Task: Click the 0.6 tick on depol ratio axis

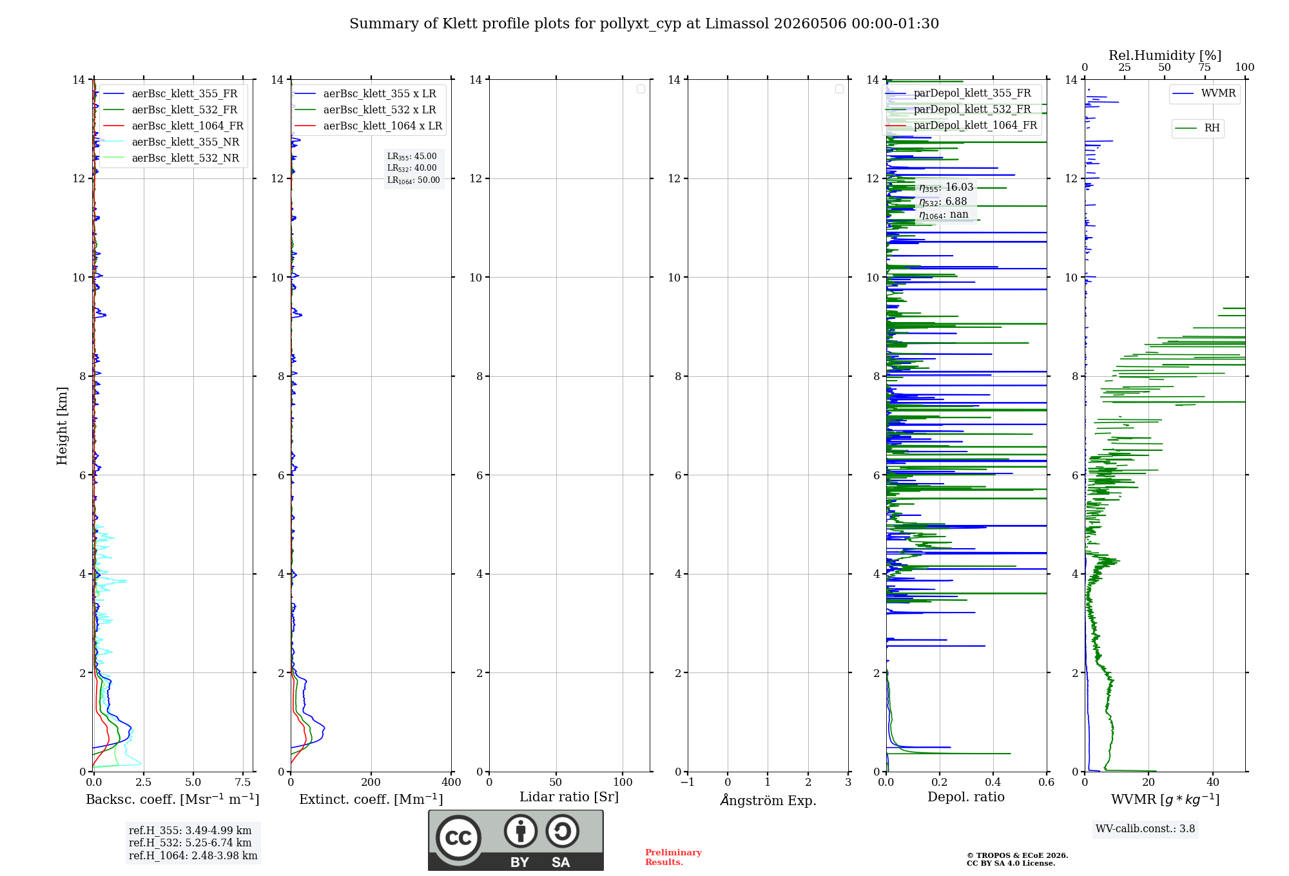Action: (1047, 783)
